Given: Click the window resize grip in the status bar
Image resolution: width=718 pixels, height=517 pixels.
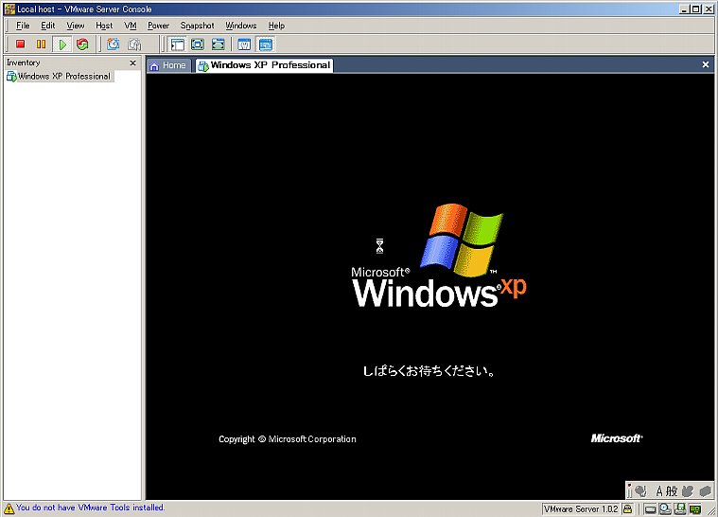Looking at the screenshot, I should point(710,509).
